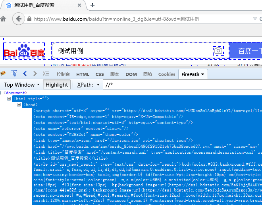Click the <title>测试用例_百度搜索 line

[71, 158]
